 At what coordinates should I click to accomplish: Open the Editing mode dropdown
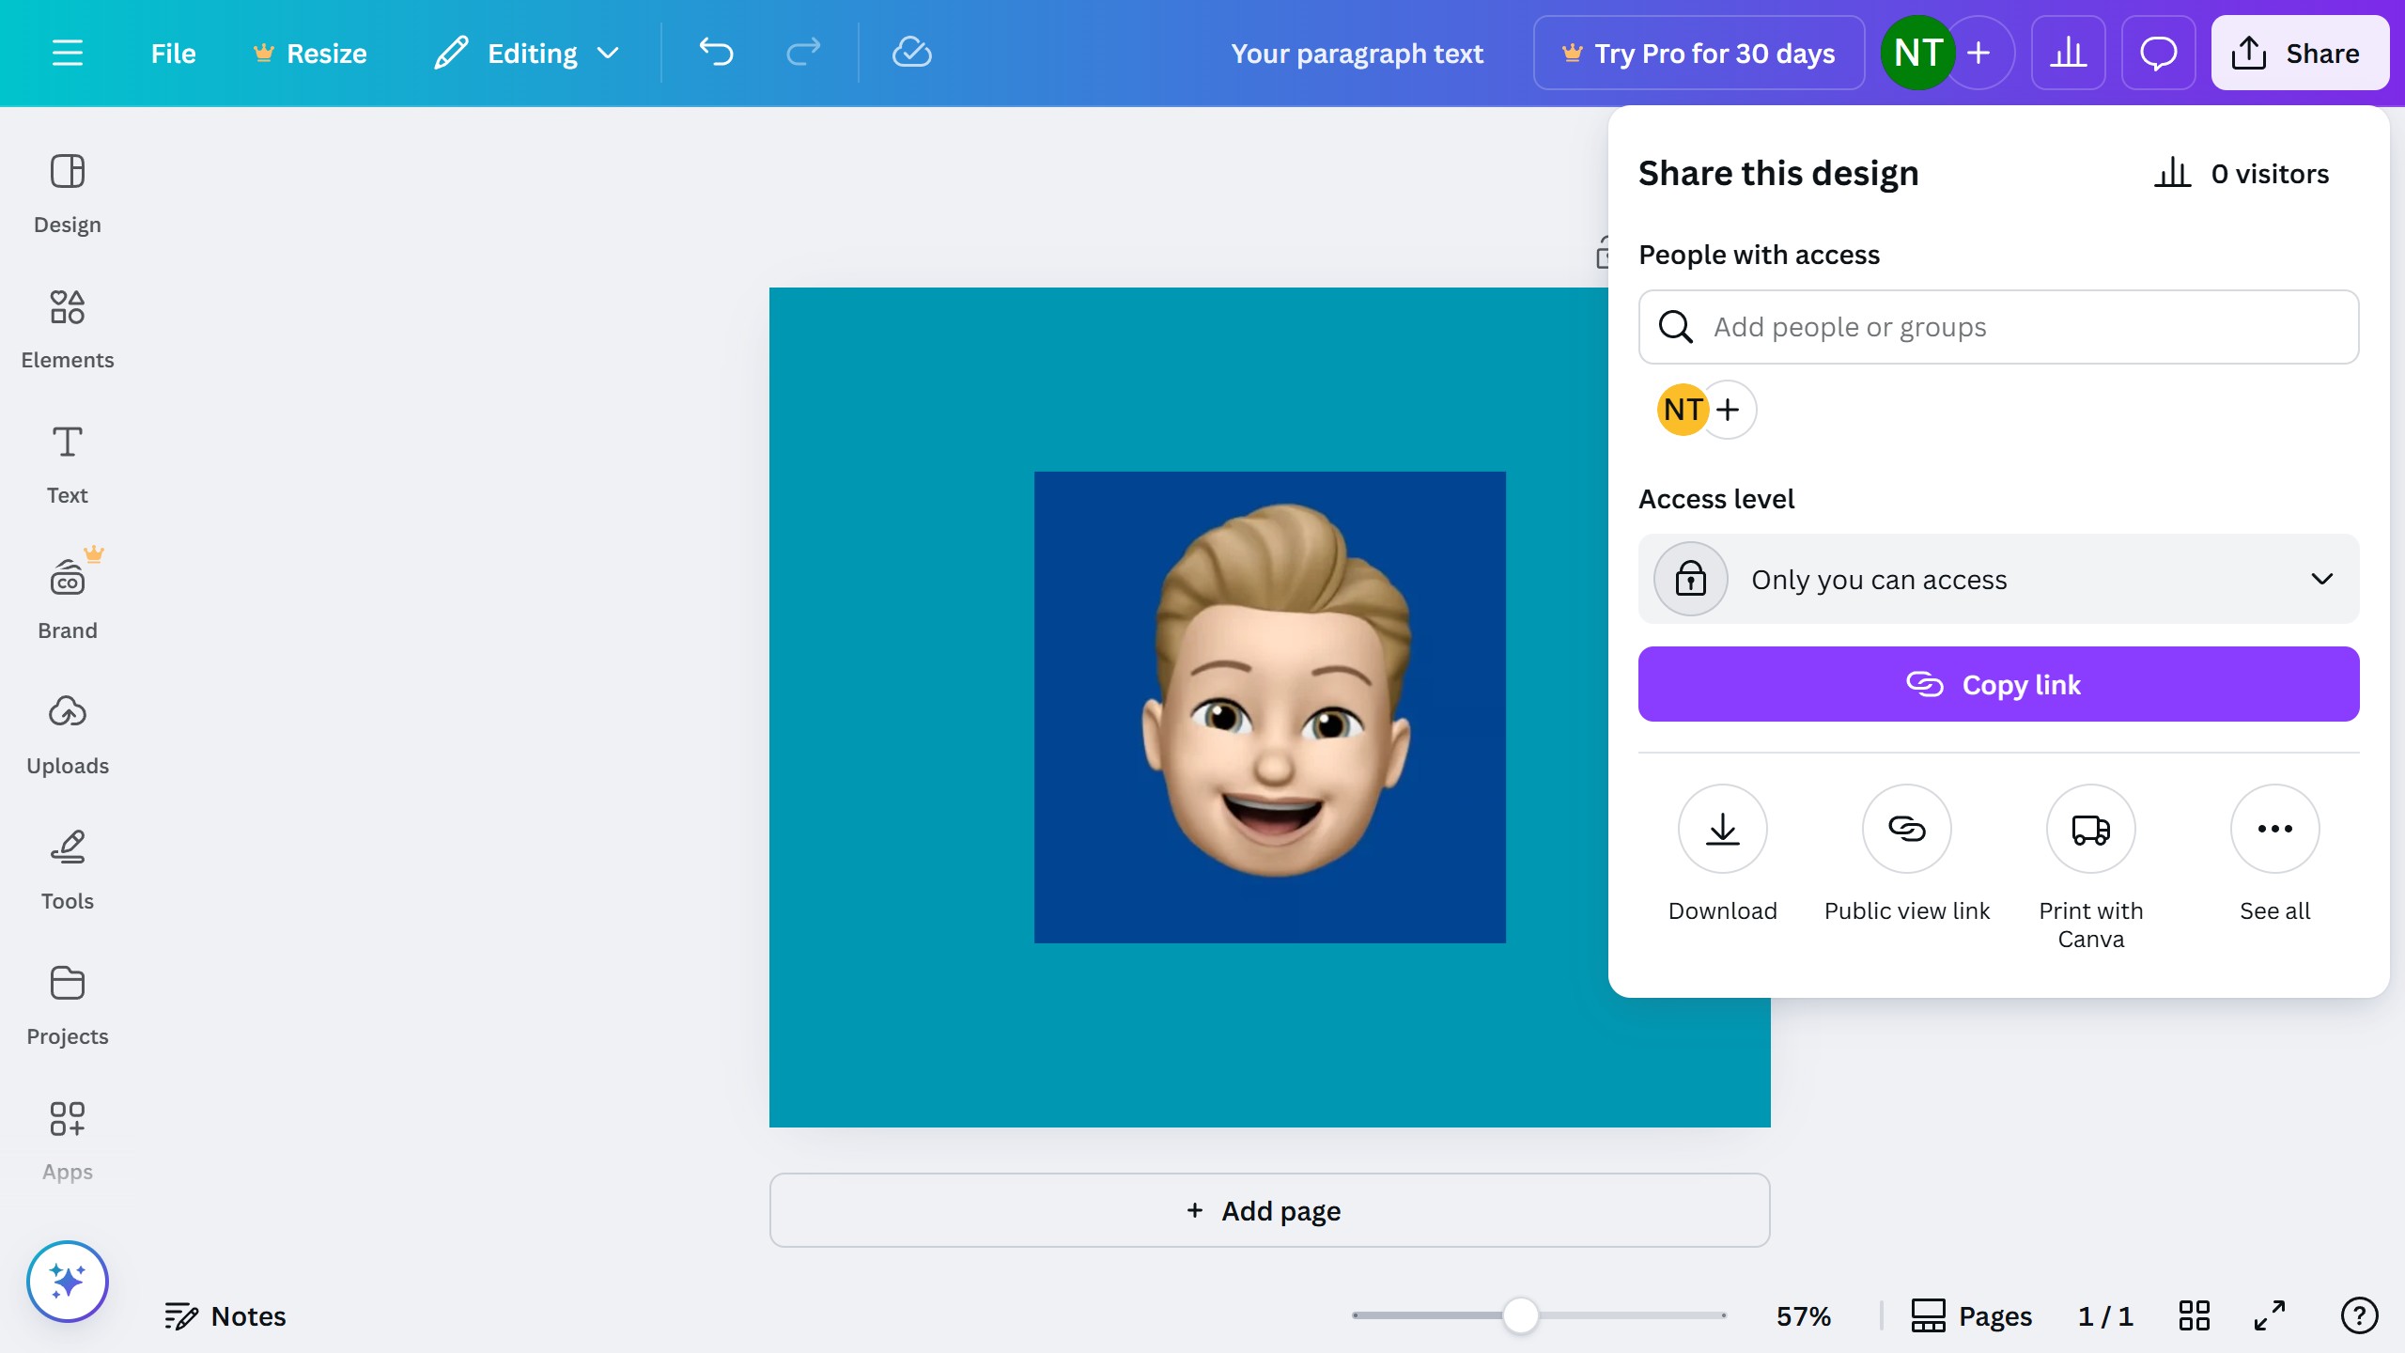click(x=527, y=53)
